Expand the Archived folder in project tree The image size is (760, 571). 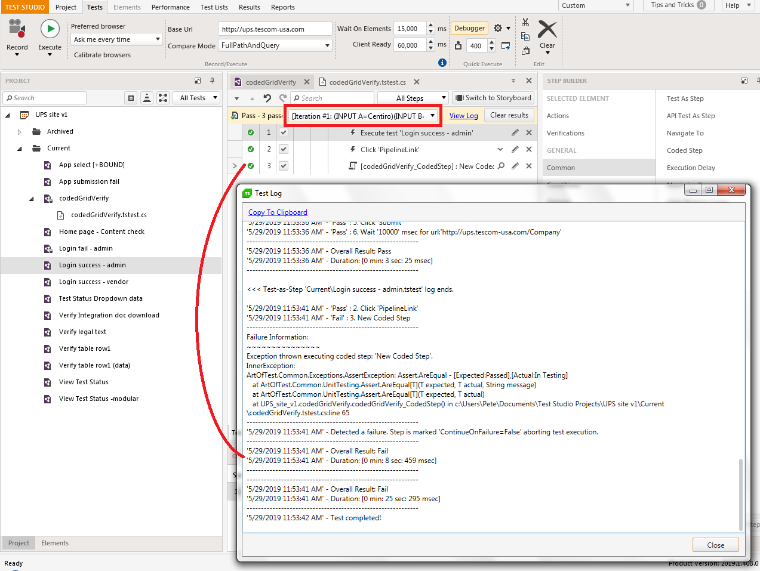point(20,132)
